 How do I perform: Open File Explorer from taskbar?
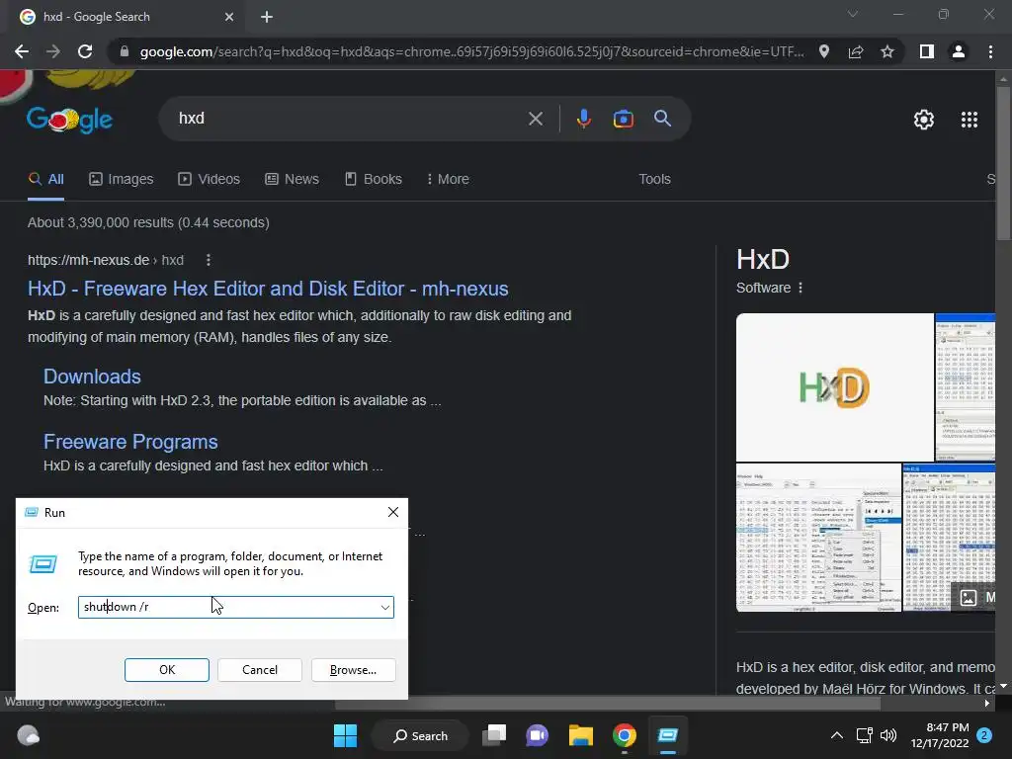[x=581, y=735]
